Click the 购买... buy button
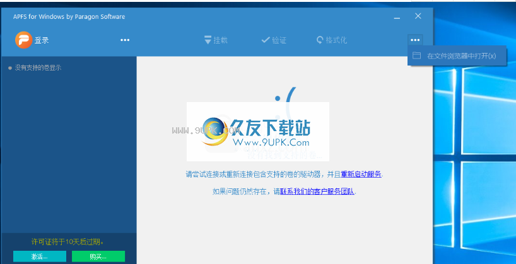 tap(98, 256)
